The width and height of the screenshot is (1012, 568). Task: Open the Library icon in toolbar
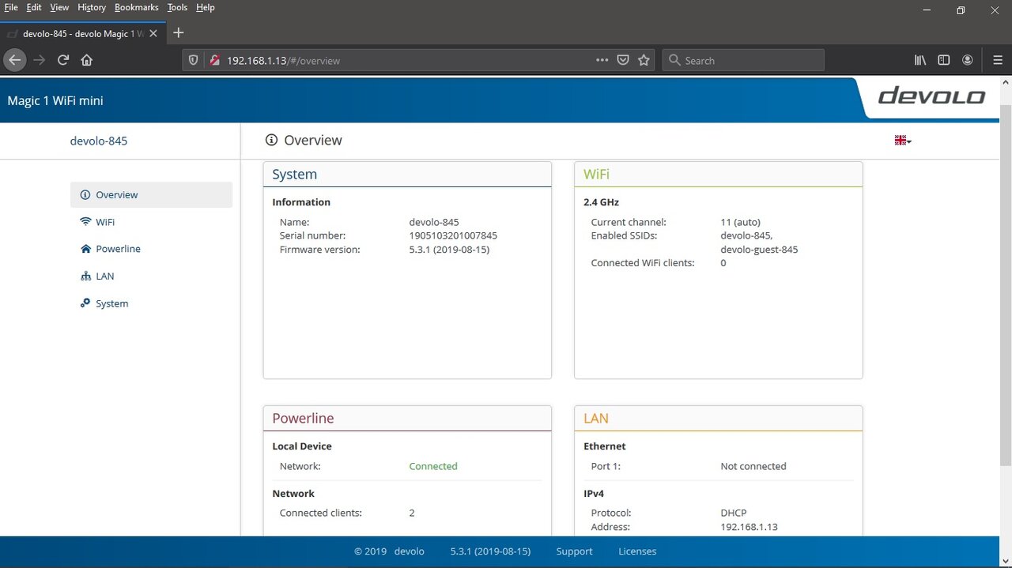(x=919, y=60)
